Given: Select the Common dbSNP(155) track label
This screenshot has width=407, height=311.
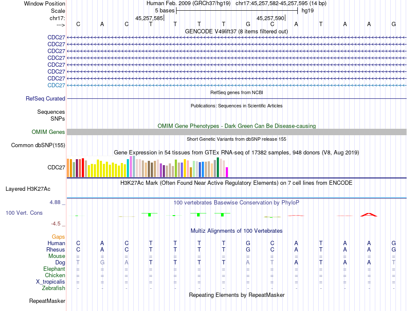Looking at the screenshot, I should pyautogui.click(x=38, y=145).
